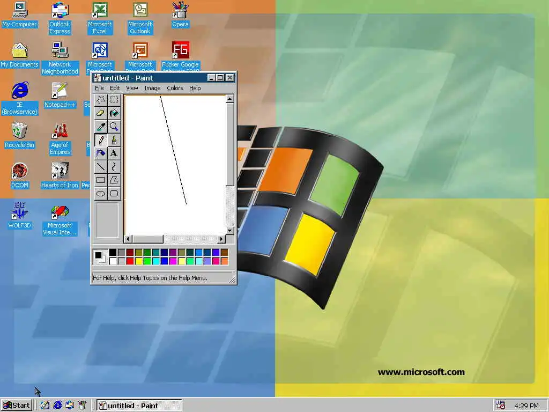Select the Text tool (letter A)
Screen dimensions: 549x412
point(114,153)
